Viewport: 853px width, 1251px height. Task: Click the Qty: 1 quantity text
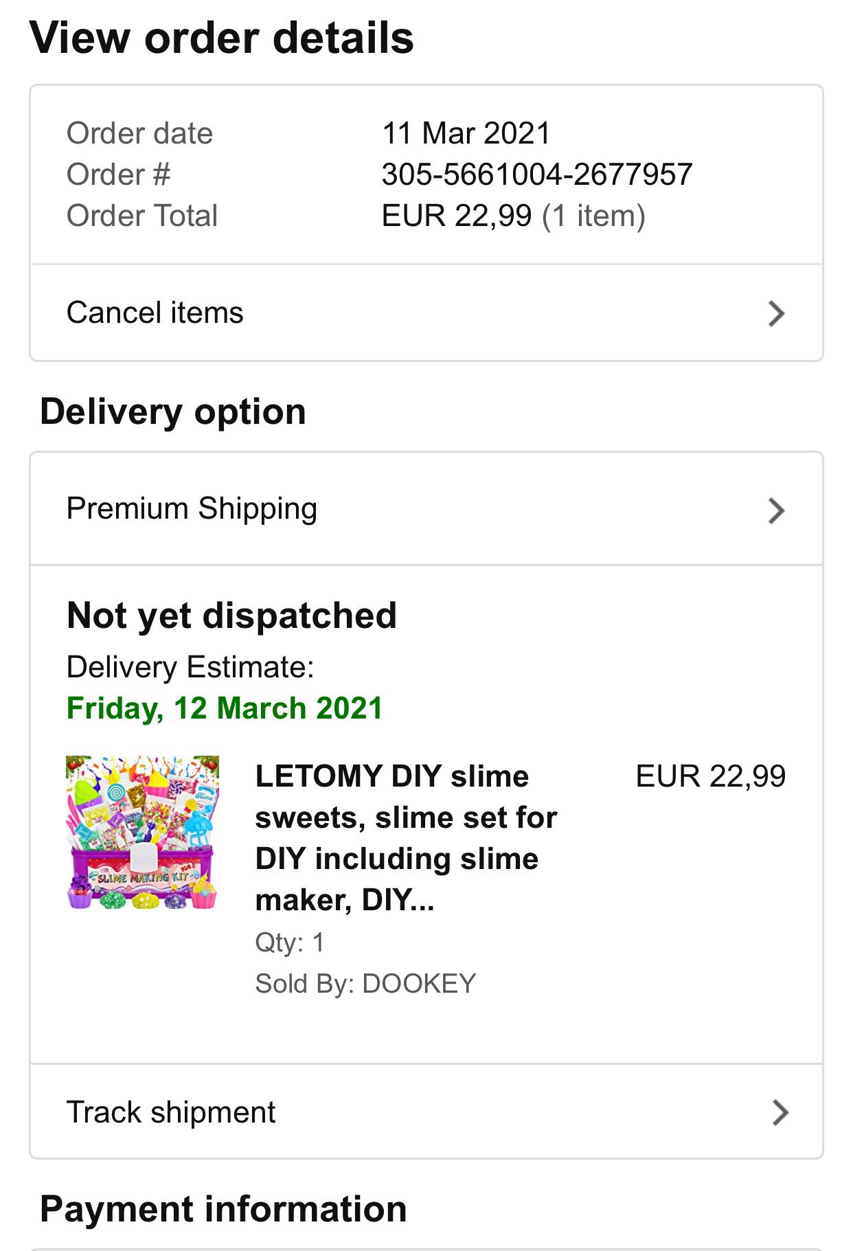click(x=289, y=943)
